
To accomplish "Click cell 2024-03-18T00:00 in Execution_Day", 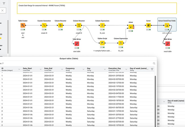I will [116, 101].
